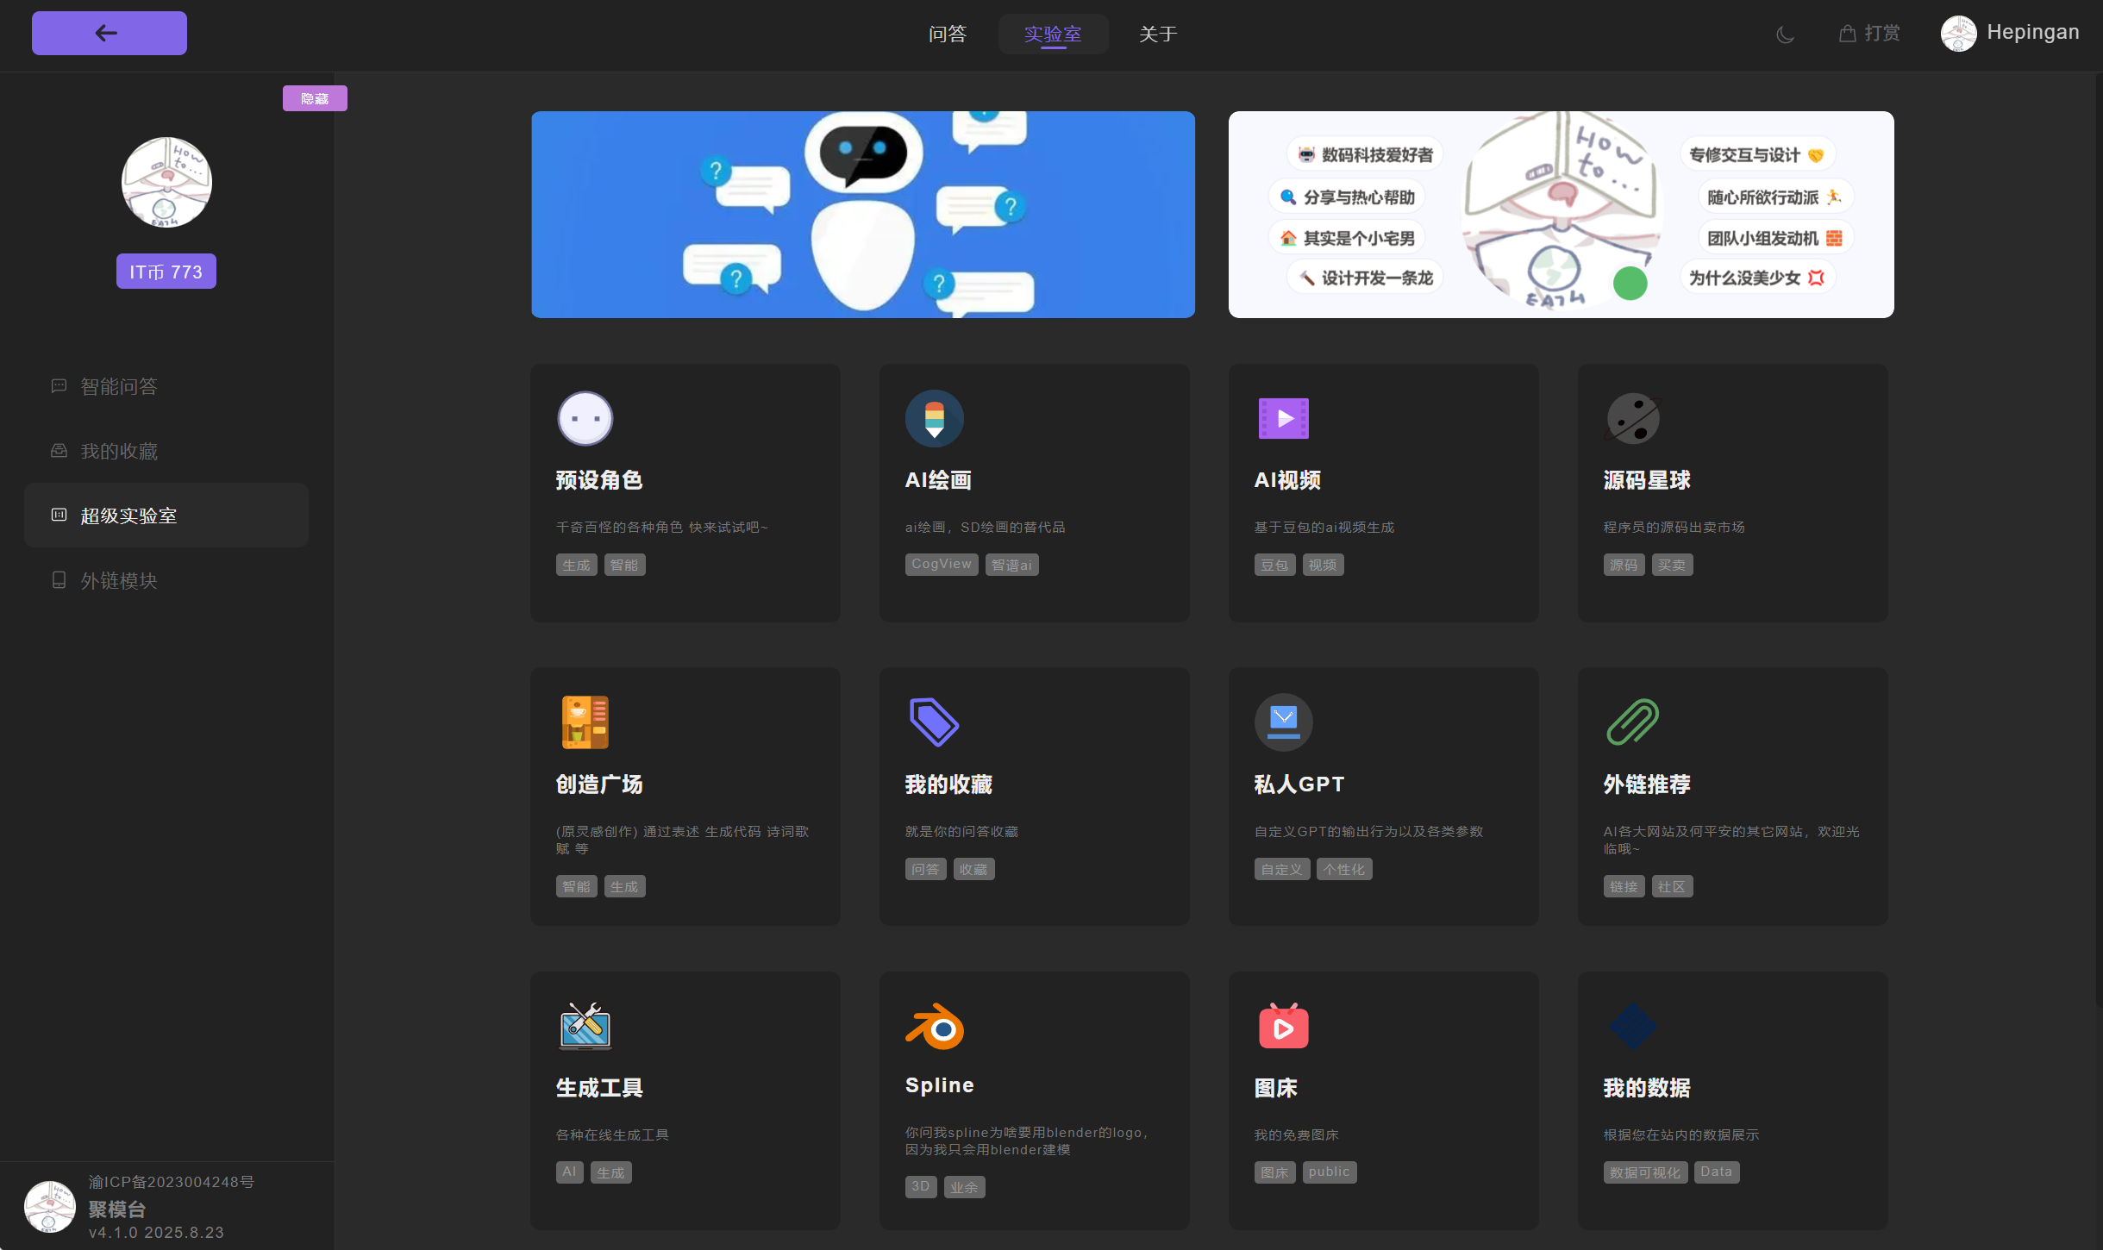The image size is (2103, 1250).
Task: Click the 私人GPT laptop icon
Action: pos(1283,722)
